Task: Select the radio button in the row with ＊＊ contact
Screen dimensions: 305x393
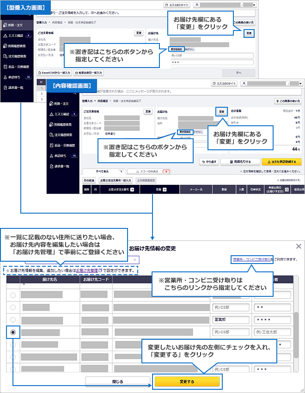Action: pos(13,307)
